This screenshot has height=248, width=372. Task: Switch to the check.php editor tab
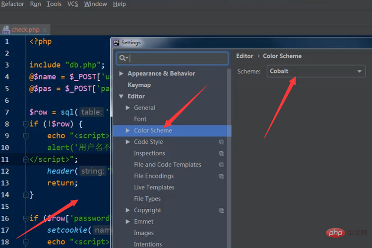tap(25, 30)
